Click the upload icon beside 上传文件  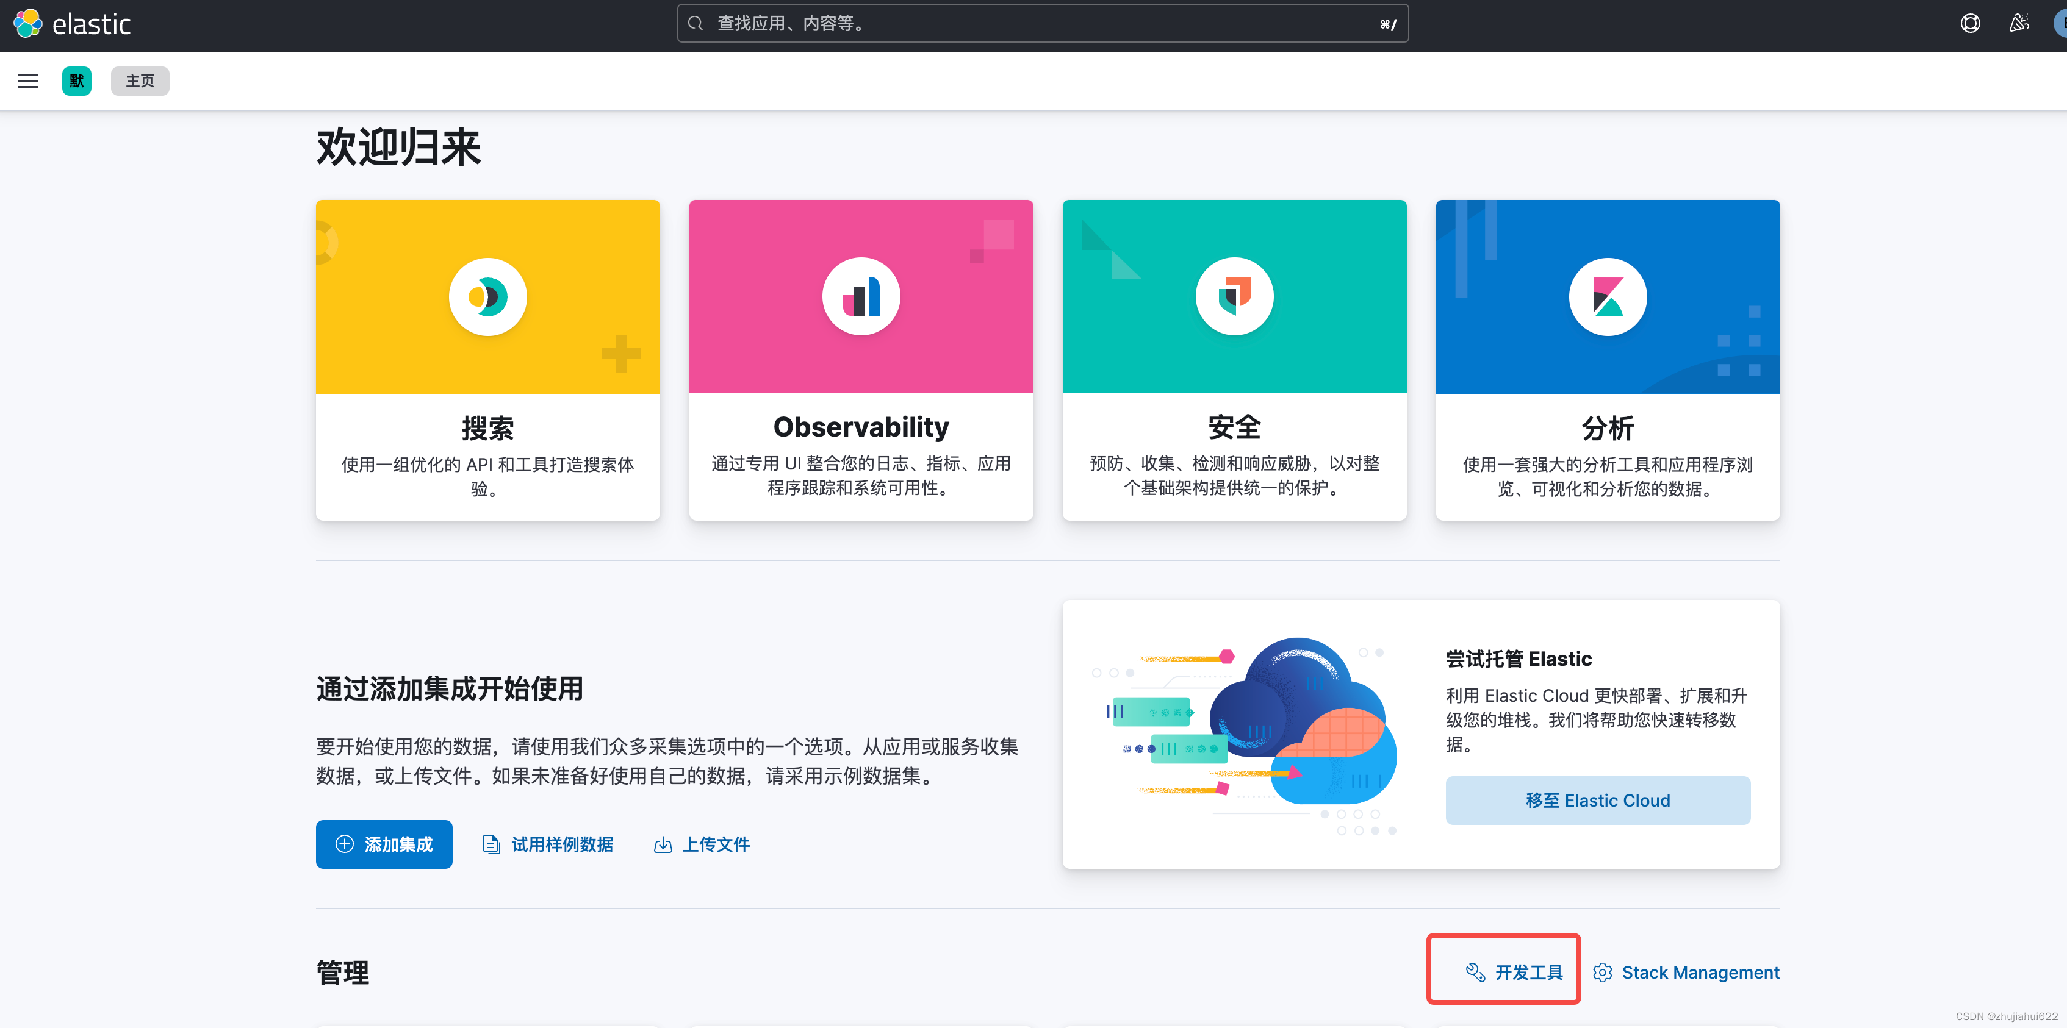(x=663, y=844)
